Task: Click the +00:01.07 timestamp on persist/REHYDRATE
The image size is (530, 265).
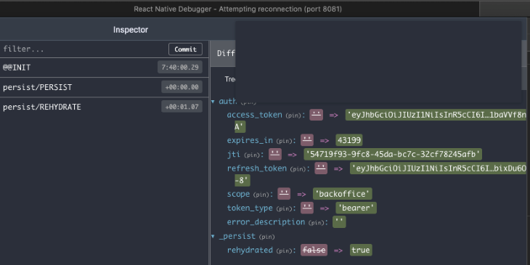Action: click(182, 107)
